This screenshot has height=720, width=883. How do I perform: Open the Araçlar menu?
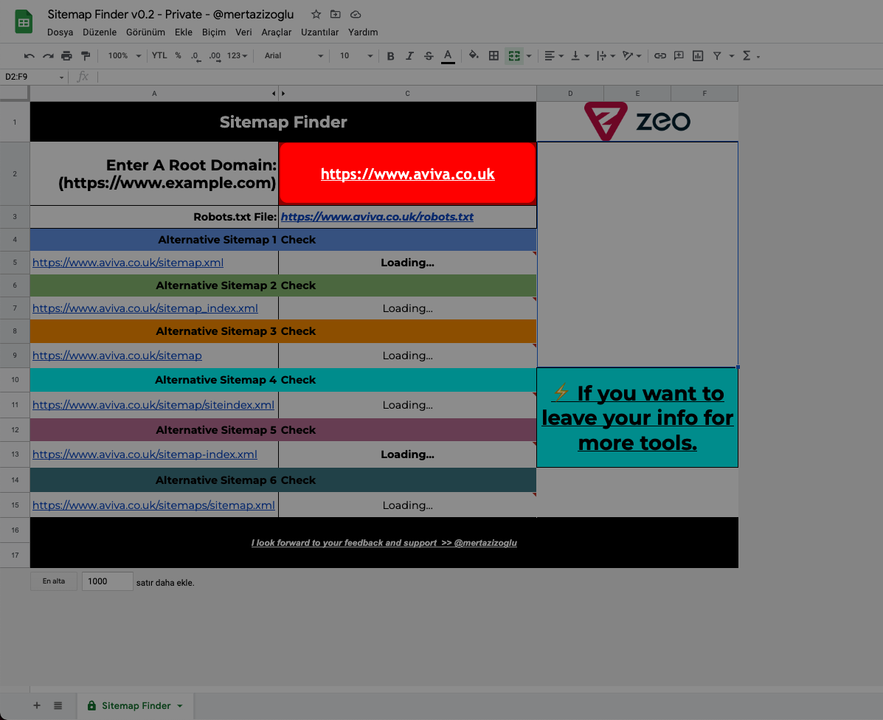click(277, 32)
